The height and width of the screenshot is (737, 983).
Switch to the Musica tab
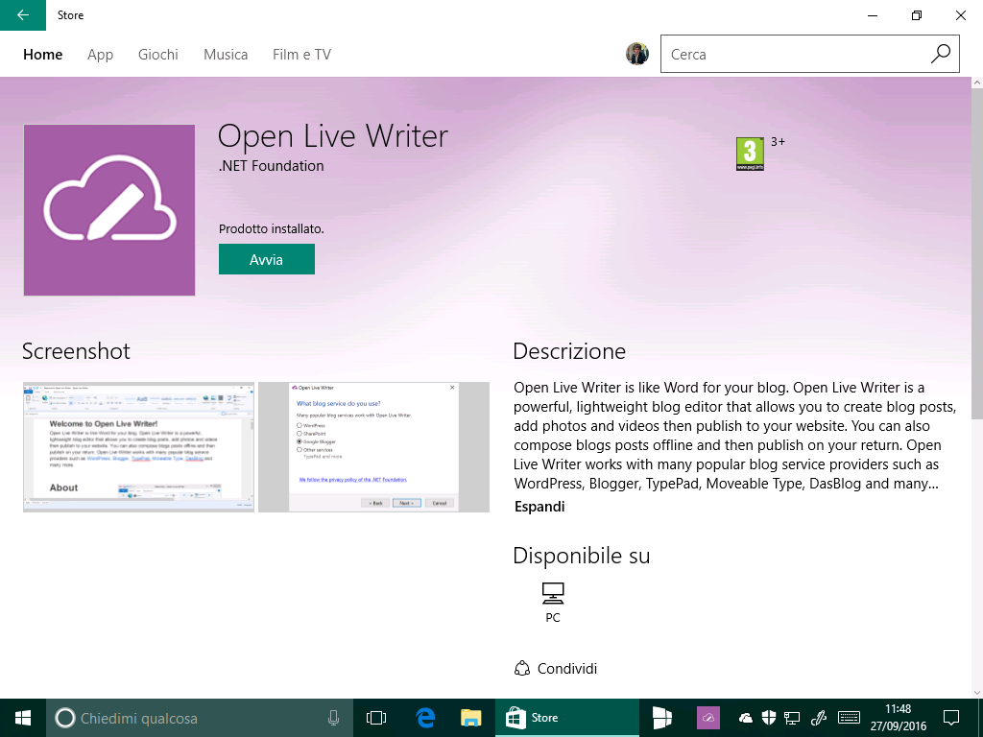tap(226, 55)
